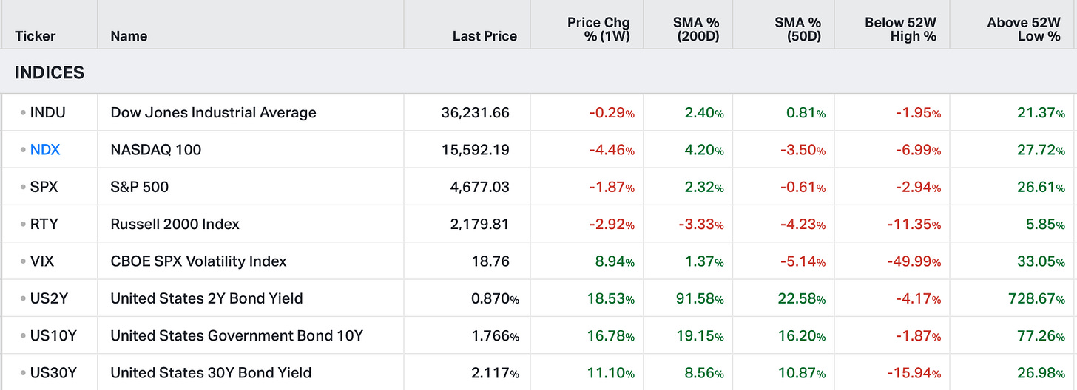
Task: Click the INDU weekly change -0.29%
Action: point(612,113)
